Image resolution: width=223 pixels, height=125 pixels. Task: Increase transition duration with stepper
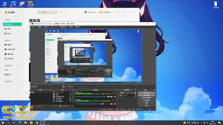135,95
